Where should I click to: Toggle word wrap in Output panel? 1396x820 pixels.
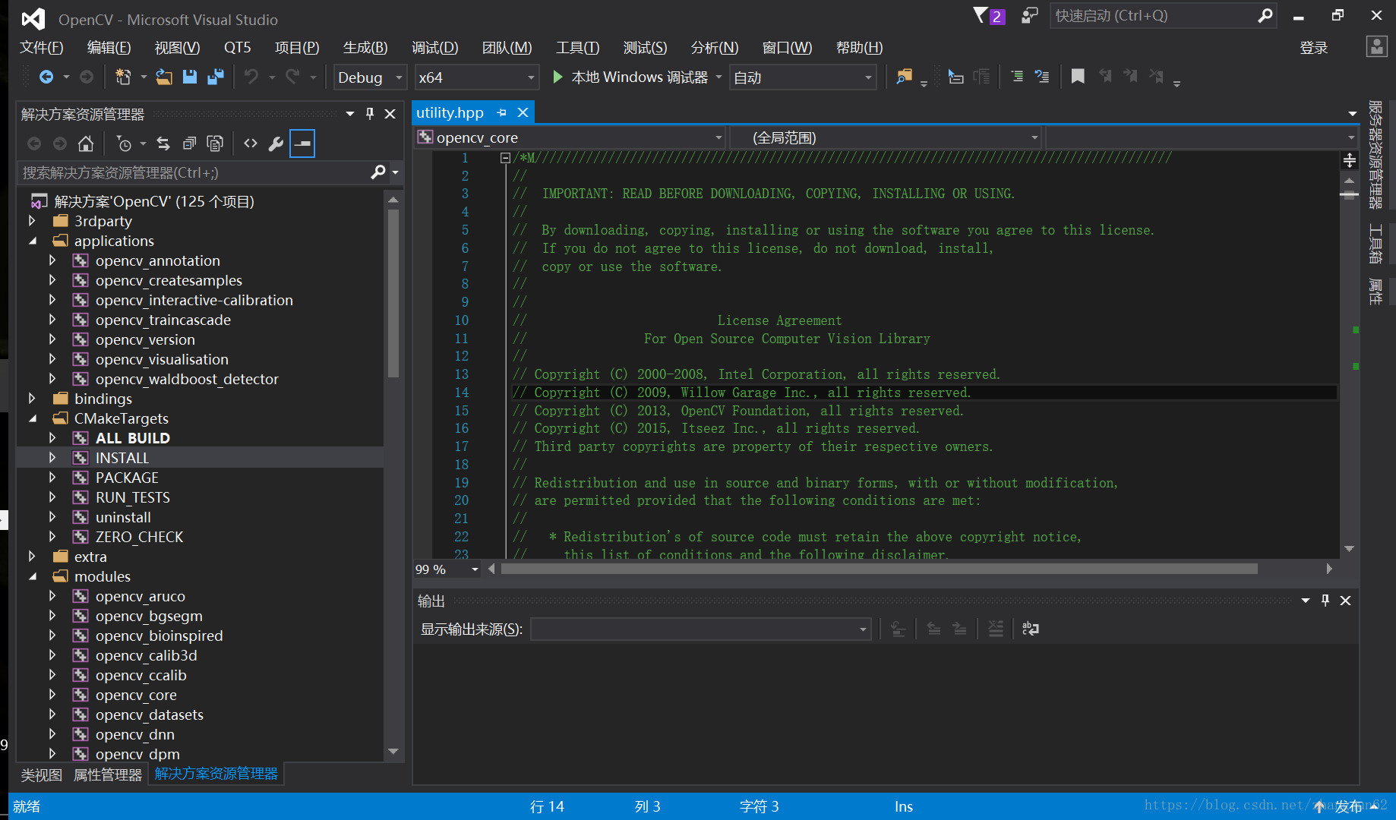pyautogui.click(x=1031, y=629)
